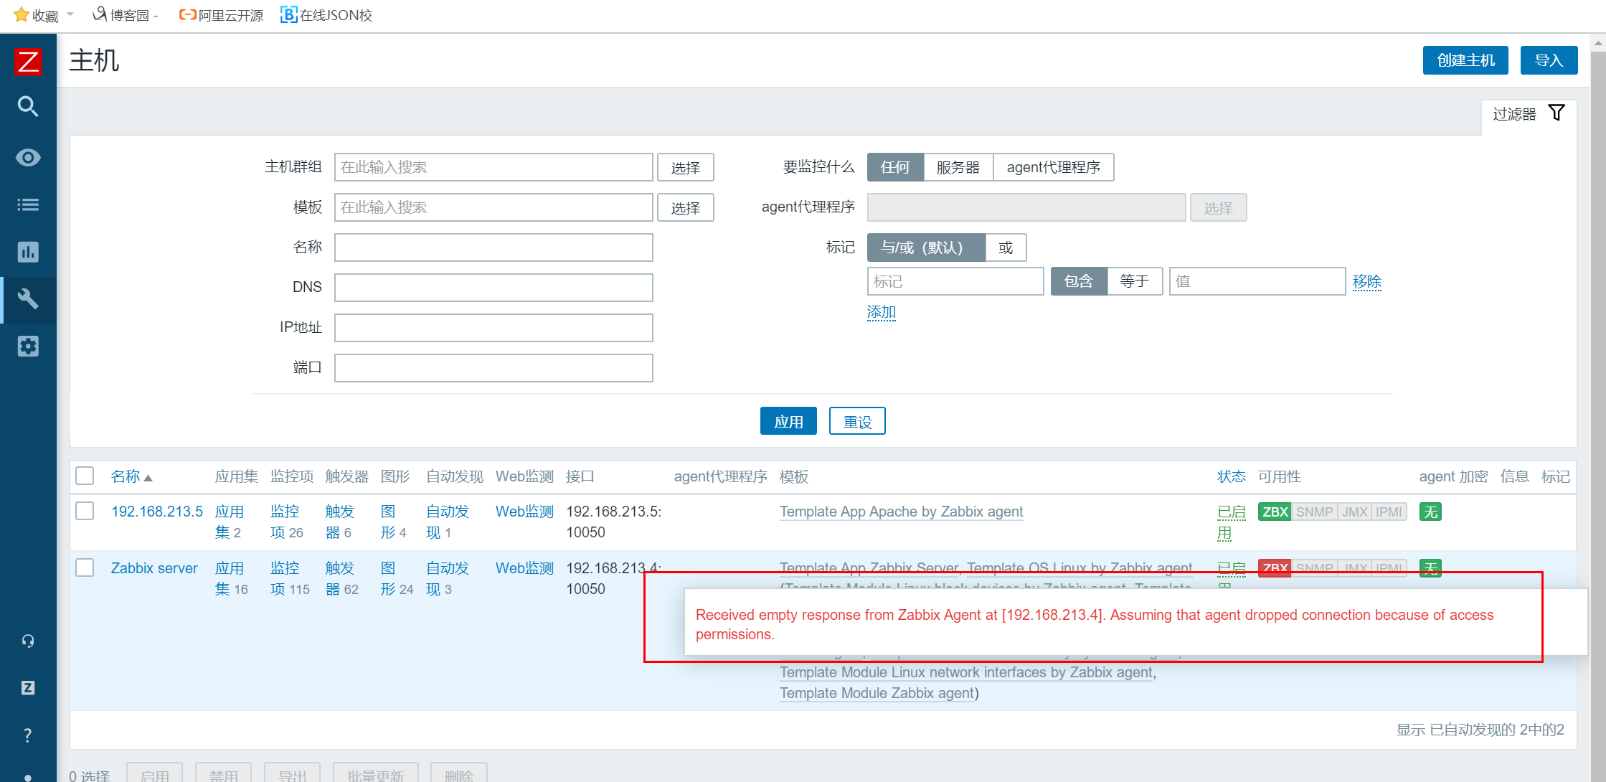Click the Support headset icon
The height and width of the screenshot is (782, 1606).
[28, 641]
